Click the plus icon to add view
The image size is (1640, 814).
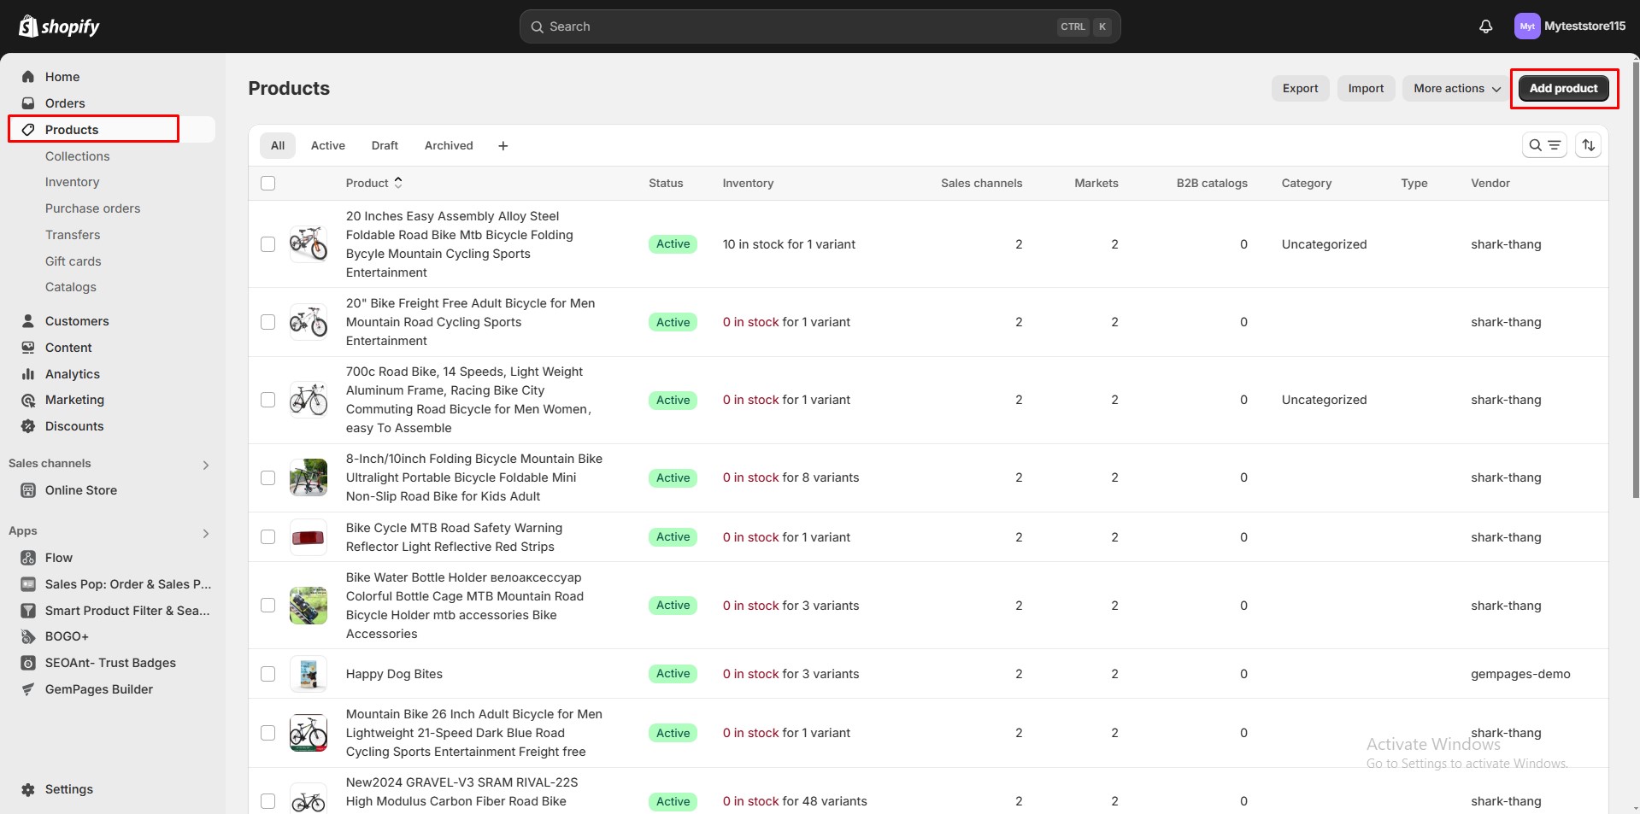pyautogui.click(x=503, y=146)
